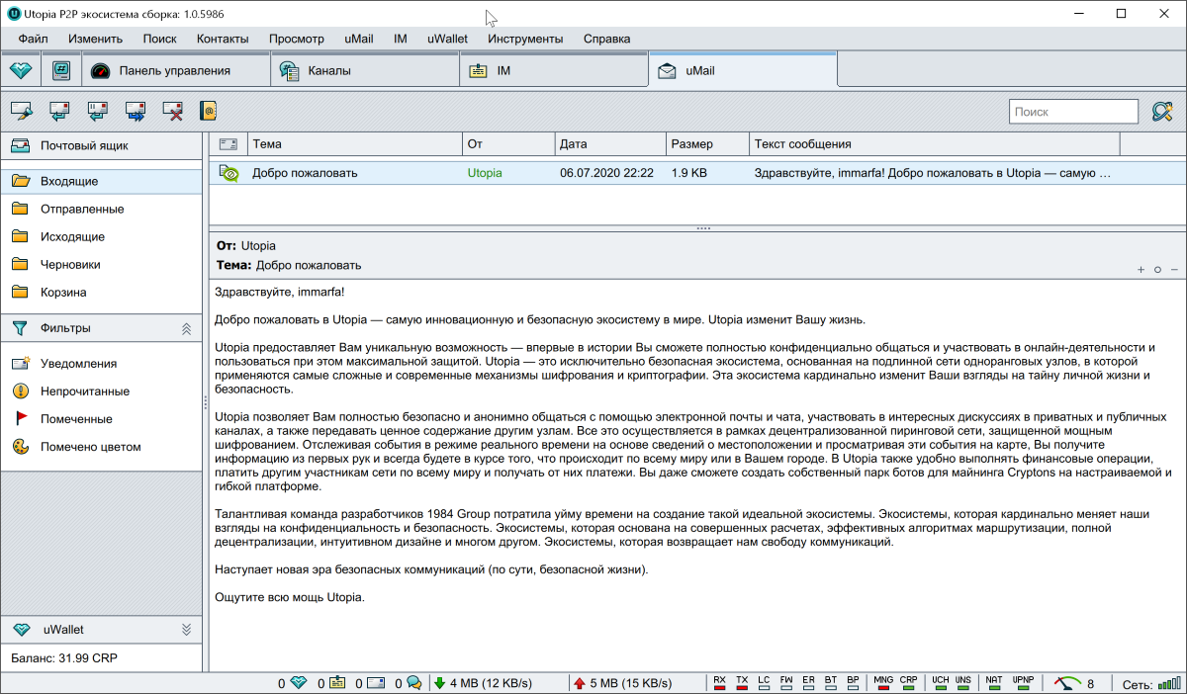Switch to the IM tab

(554, 70)
